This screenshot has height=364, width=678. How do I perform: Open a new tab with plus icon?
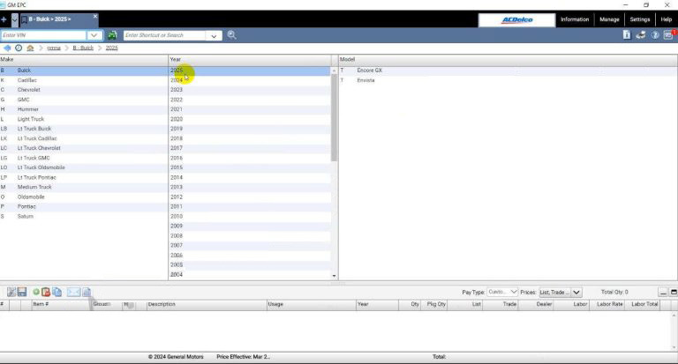click(x=4, y=19)
